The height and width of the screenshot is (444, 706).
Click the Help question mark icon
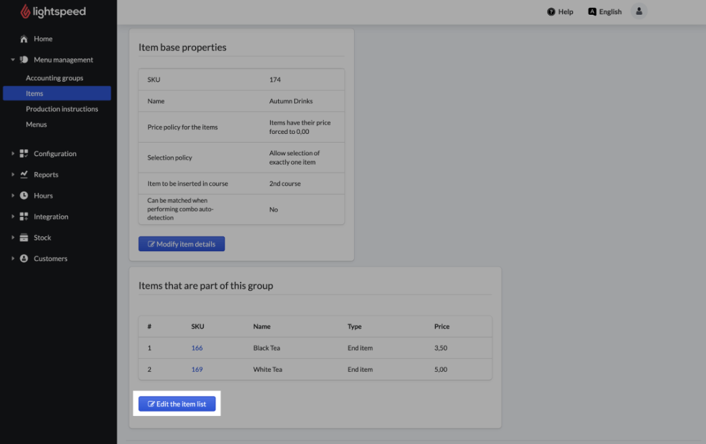click(x=551, y=12)
